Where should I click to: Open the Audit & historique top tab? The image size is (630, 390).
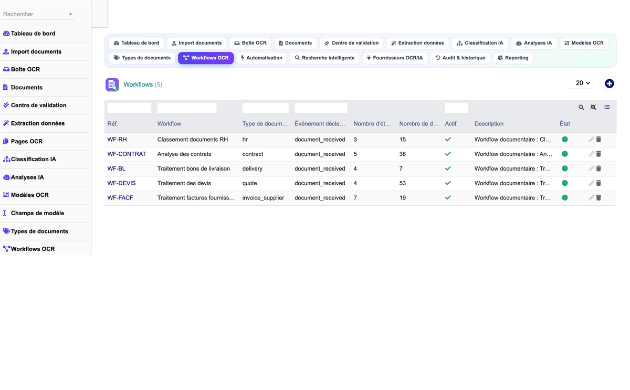[x=460, y=58]
